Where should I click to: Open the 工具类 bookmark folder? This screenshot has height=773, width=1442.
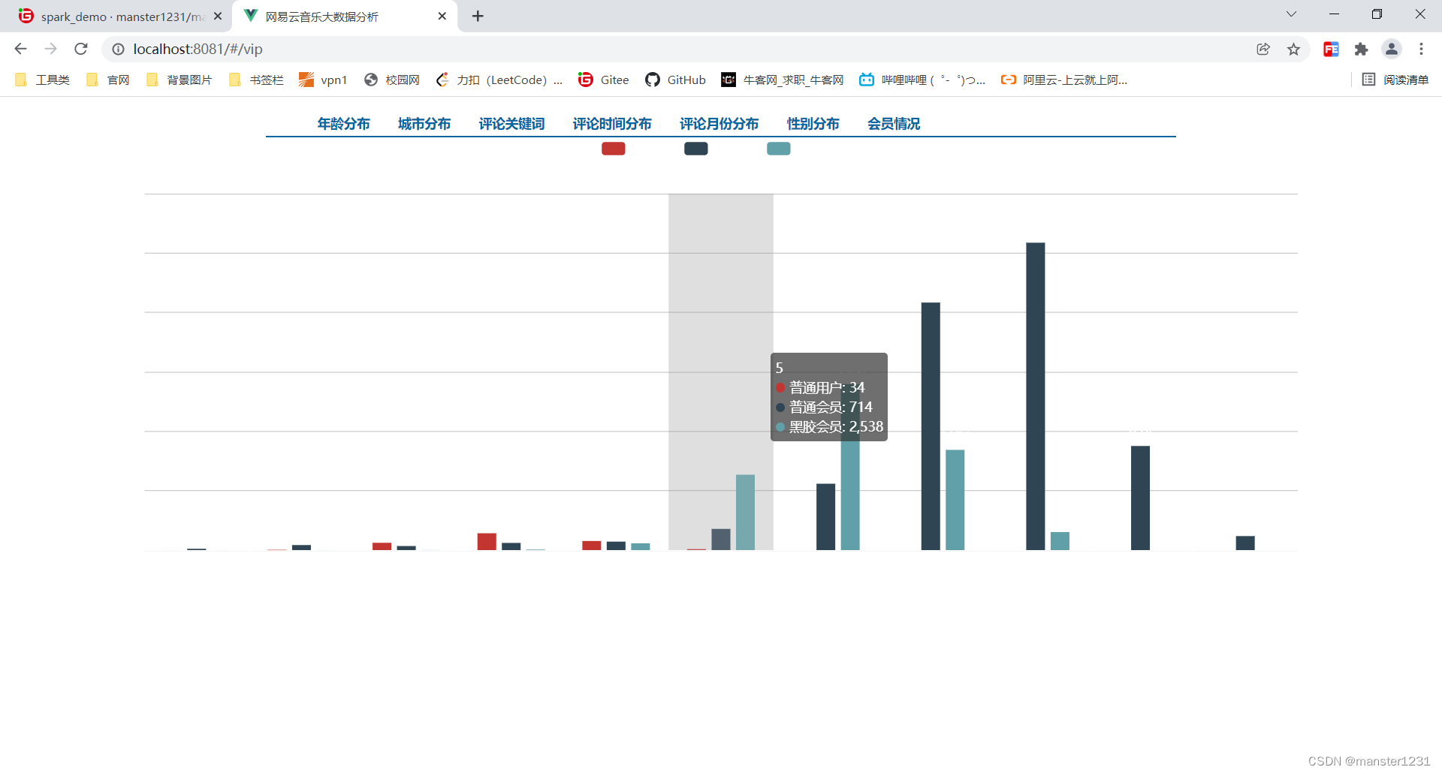pos(43,80)
